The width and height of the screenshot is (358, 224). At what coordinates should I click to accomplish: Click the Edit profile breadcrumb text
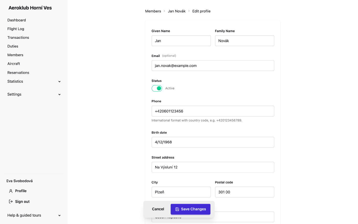(202, 11)
